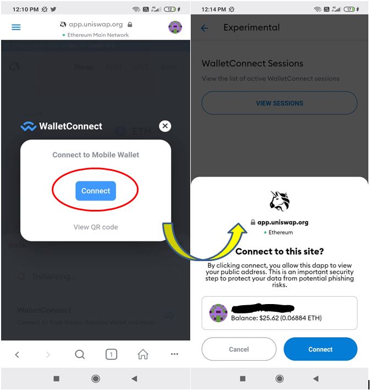Confirm Connect to this site
Image resolution: width=370 pixels, height=390 pixels.
pos(321,349)
